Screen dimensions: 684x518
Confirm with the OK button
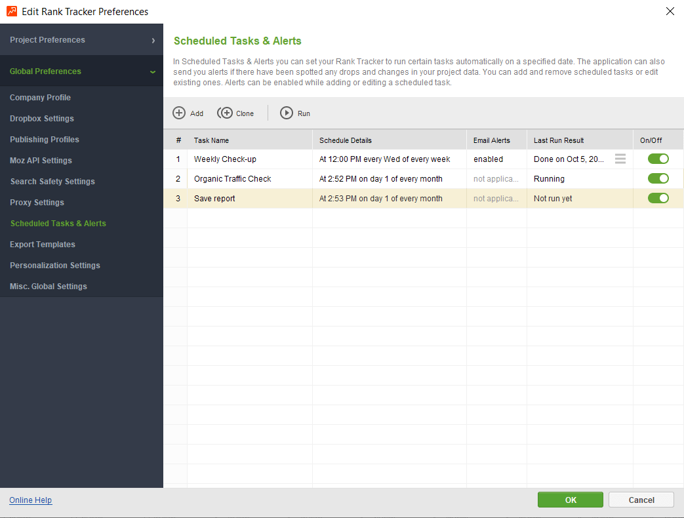[x=570, y=500]
